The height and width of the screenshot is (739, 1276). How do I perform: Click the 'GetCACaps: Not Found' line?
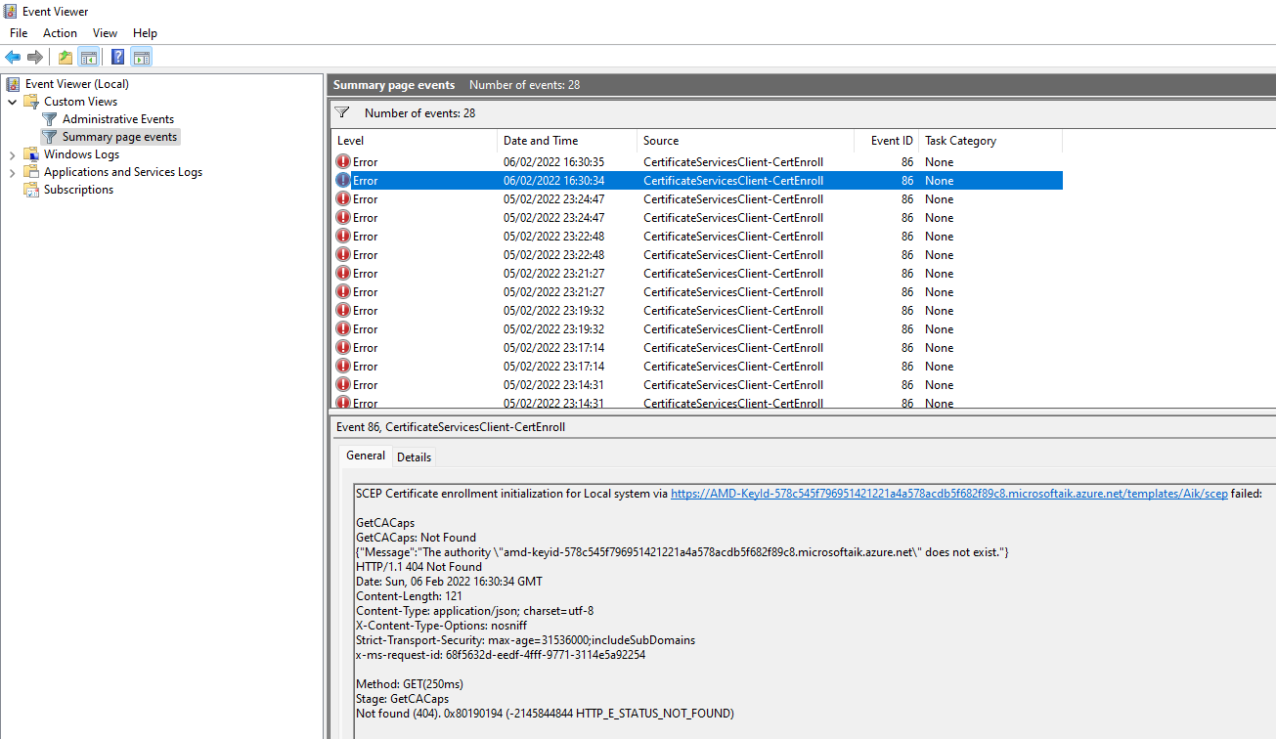(416, 538)
